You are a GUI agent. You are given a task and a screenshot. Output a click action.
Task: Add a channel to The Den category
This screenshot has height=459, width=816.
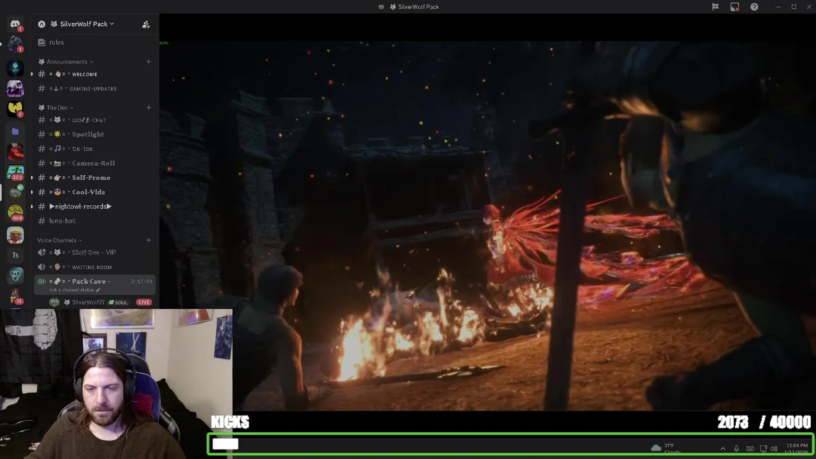[149, 107]
